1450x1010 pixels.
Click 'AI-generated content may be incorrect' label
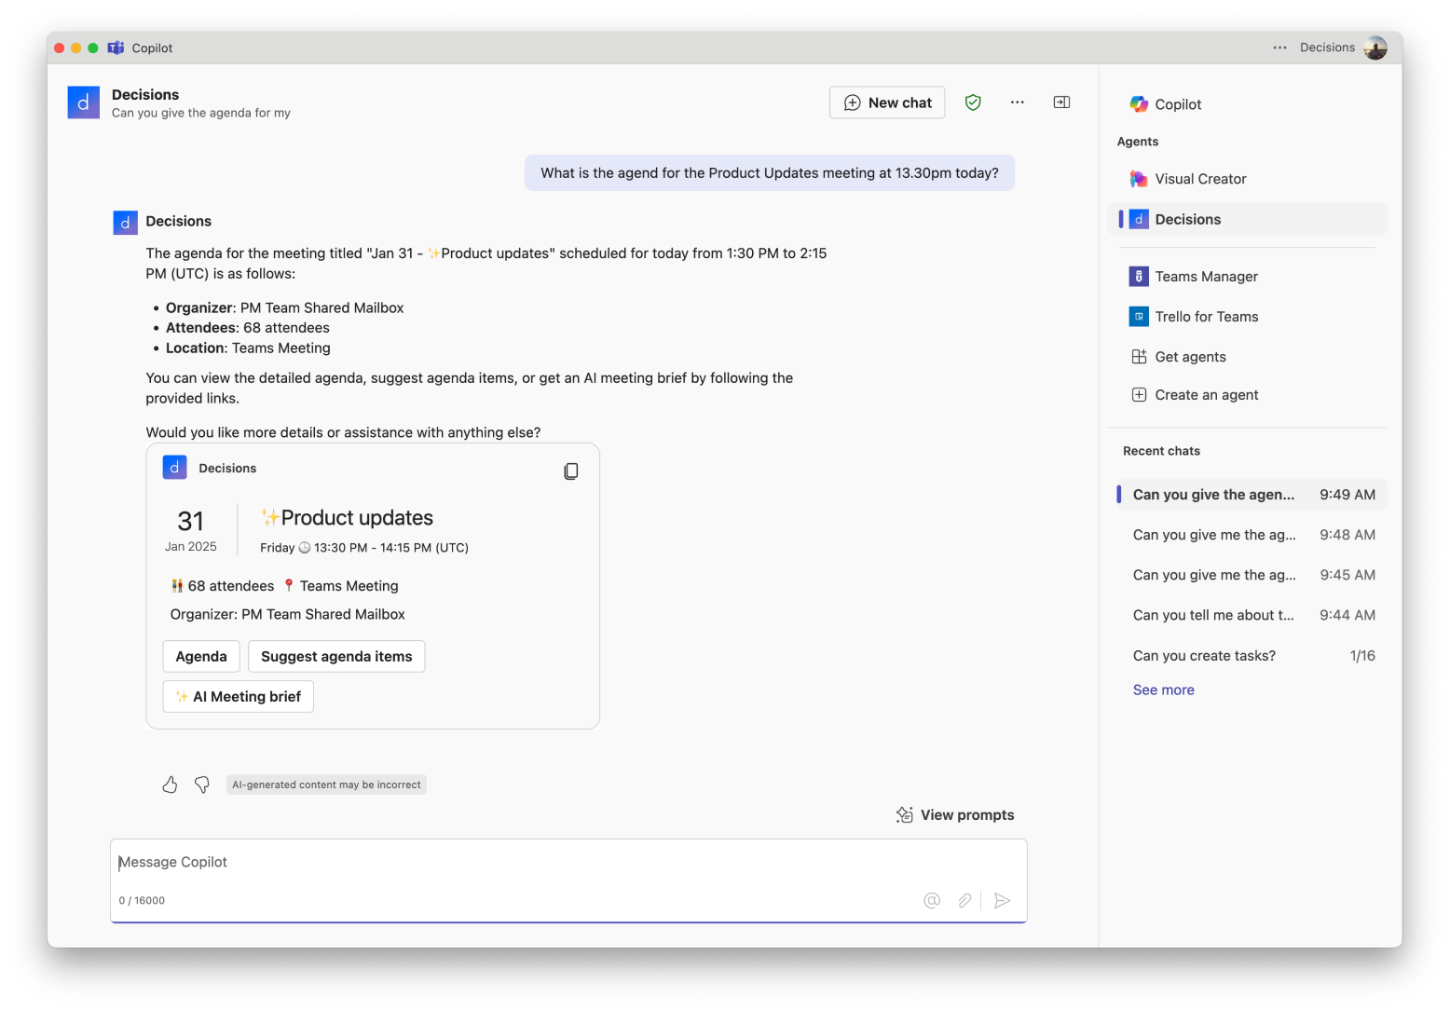(326, 785)
